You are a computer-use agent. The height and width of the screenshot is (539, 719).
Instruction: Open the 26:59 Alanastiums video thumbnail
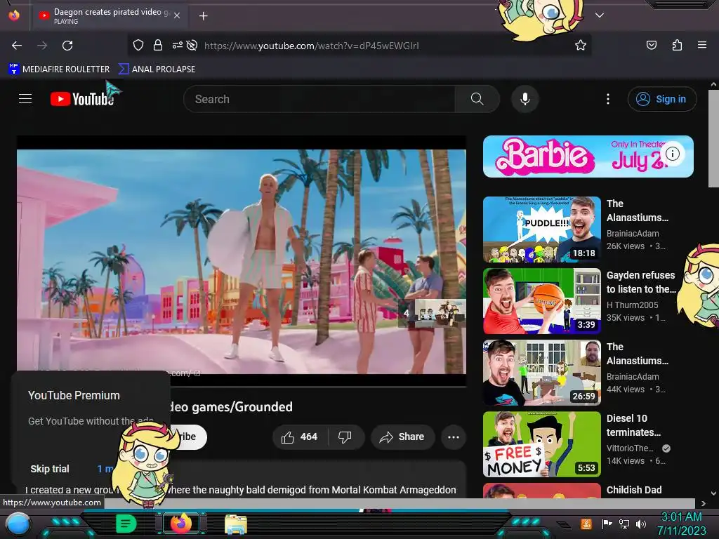[x=541, y=373]
